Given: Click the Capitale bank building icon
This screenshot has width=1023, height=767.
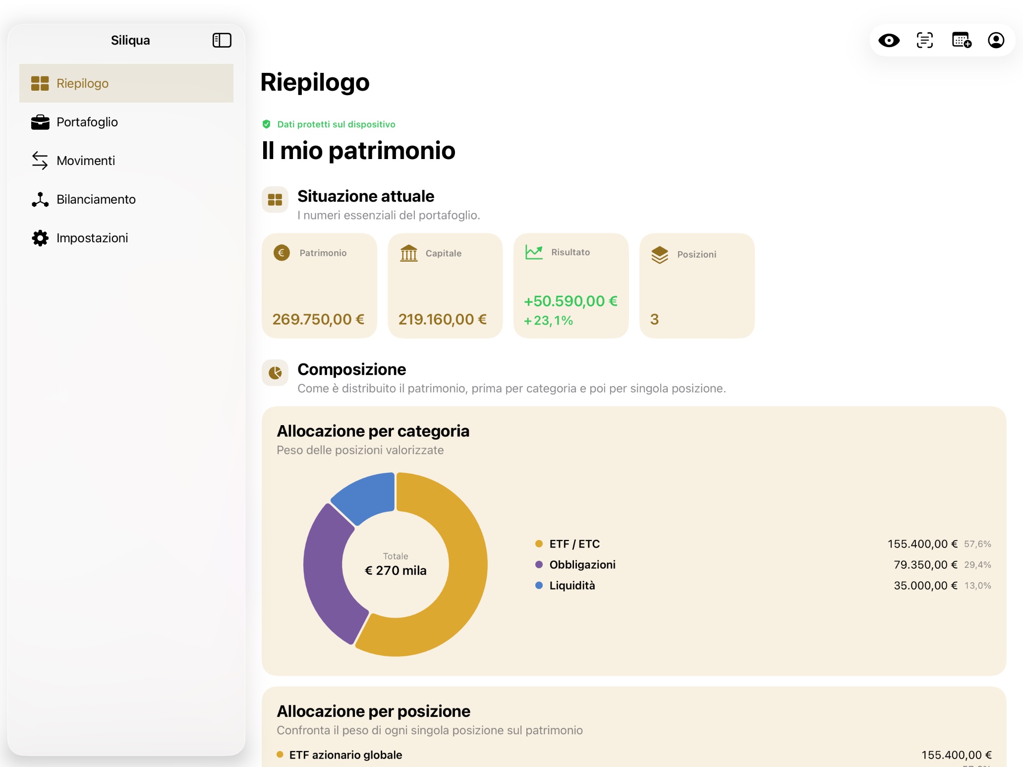Looking at the screenshot, I should pyautogui.click(x=408, y=253).
